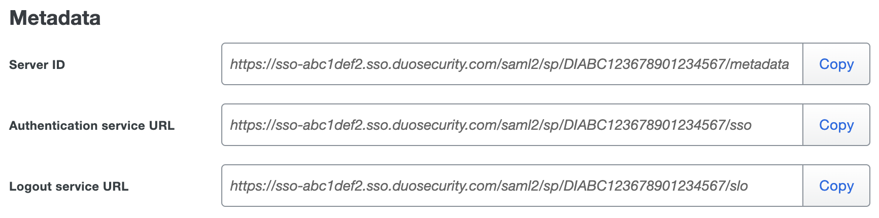Place cursor on the URL ending in /slo

(488, 186)
